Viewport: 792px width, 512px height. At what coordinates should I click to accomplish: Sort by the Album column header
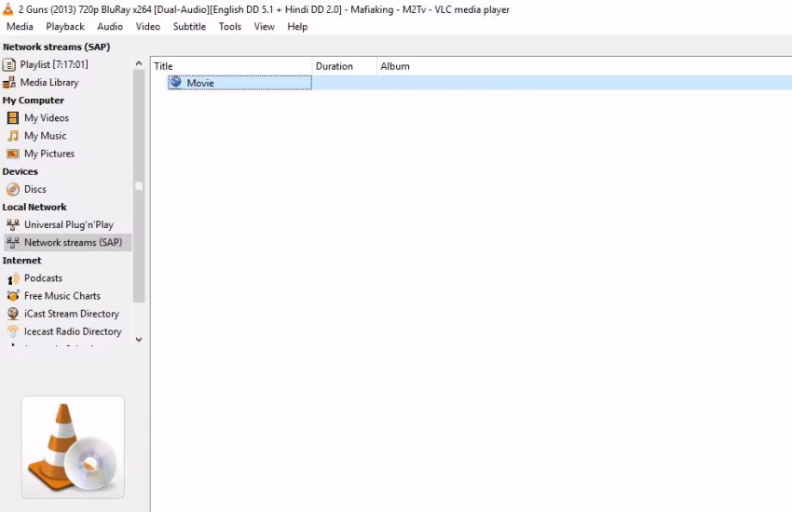tap(395, 66)
